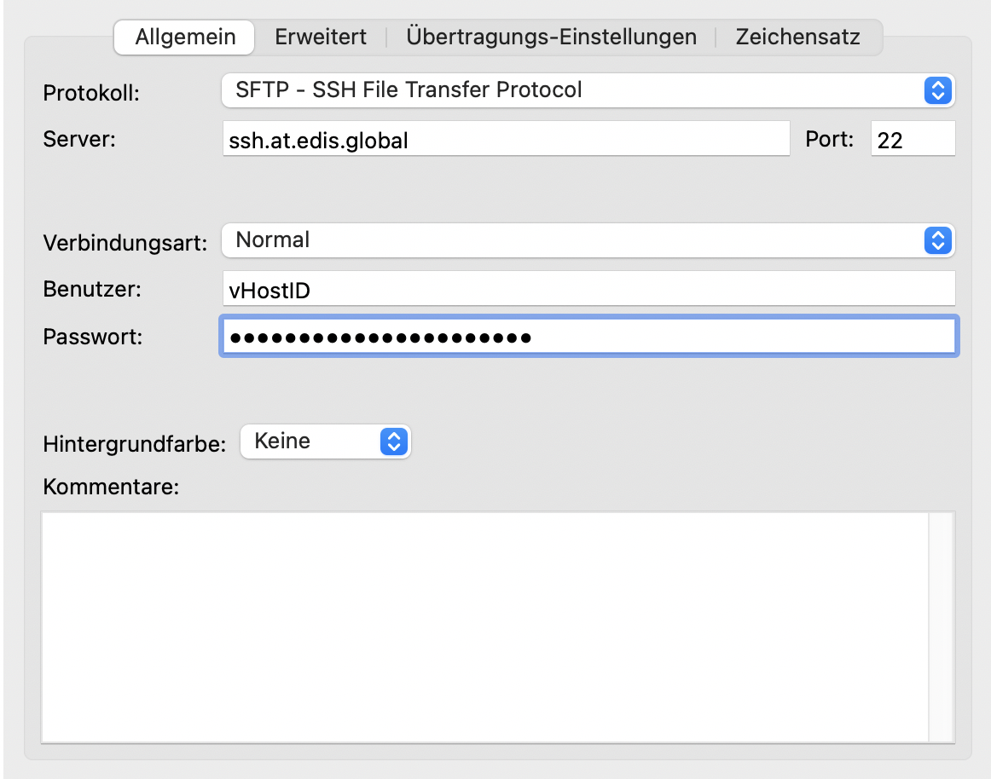Click the Protokoll label
The height and width of the screenshot is (779, 991).
point(91,94)
